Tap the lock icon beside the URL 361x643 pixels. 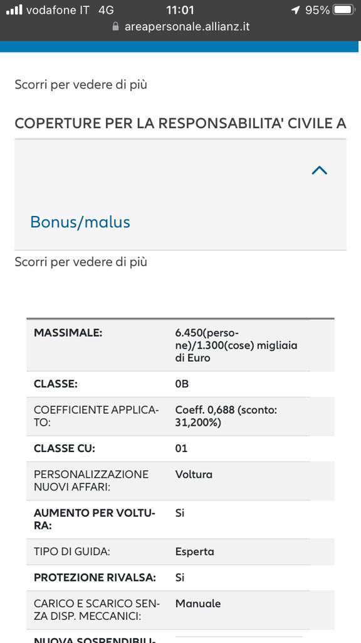(116, 26)
